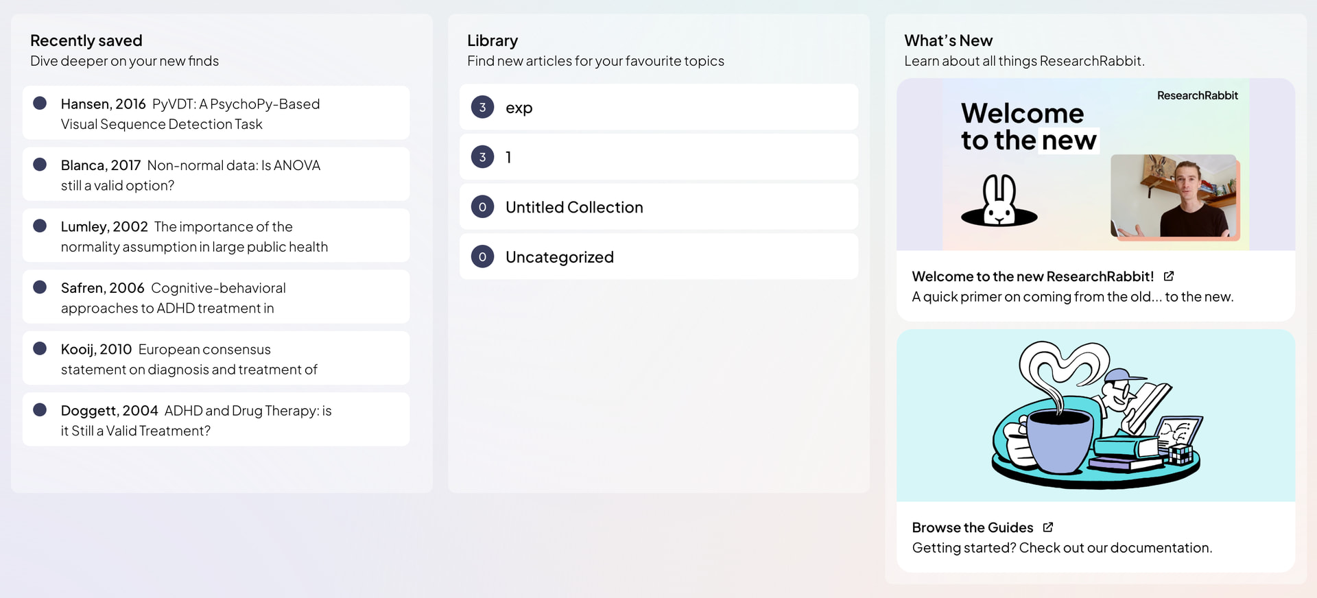
Task: Click the zero badge on Untitled Collection
Action: pos(482,207)
